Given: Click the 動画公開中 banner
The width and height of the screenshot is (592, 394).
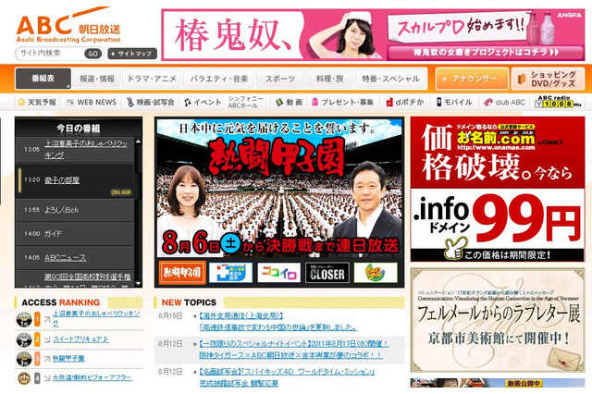Looking at the screenshot, I should point(498,383).
